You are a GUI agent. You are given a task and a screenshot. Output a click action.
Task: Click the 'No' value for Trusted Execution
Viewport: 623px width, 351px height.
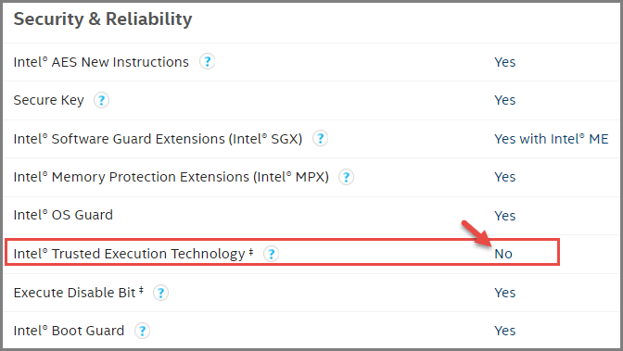[x=503, y=254]
